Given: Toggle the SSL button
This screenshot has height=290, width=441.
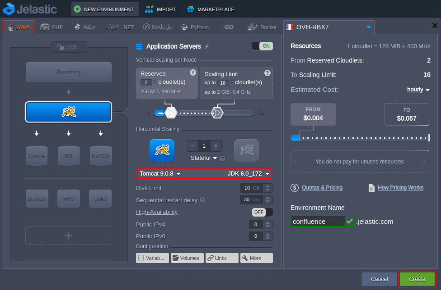Looking at the screenshot, I should coord(69,47).
